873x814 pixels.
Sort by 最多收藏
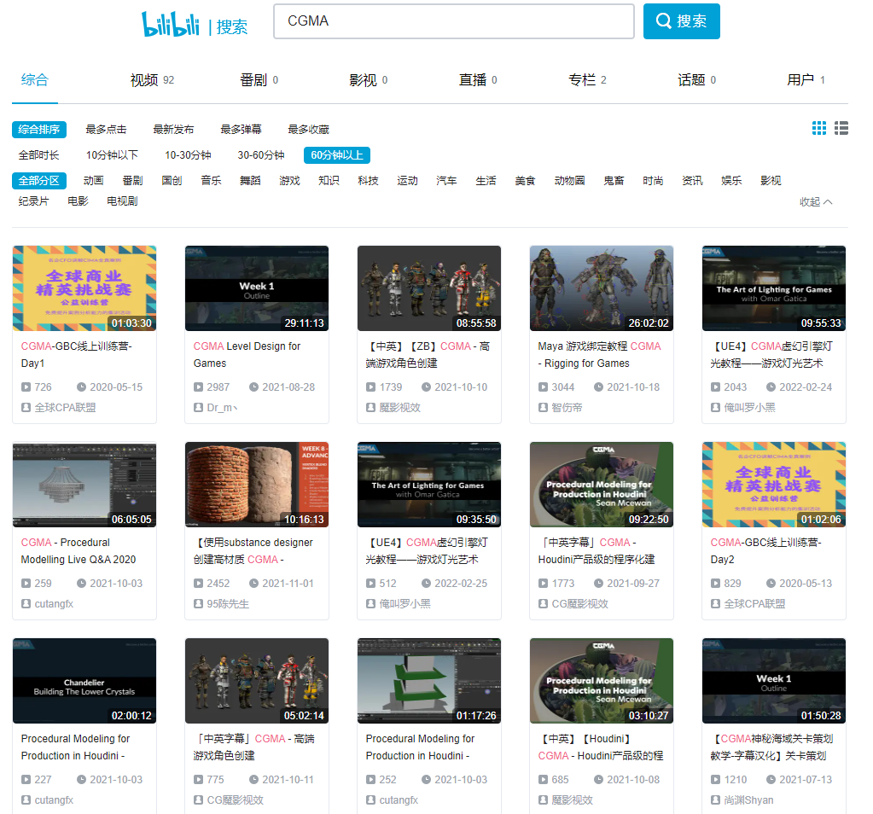(308, 129)
